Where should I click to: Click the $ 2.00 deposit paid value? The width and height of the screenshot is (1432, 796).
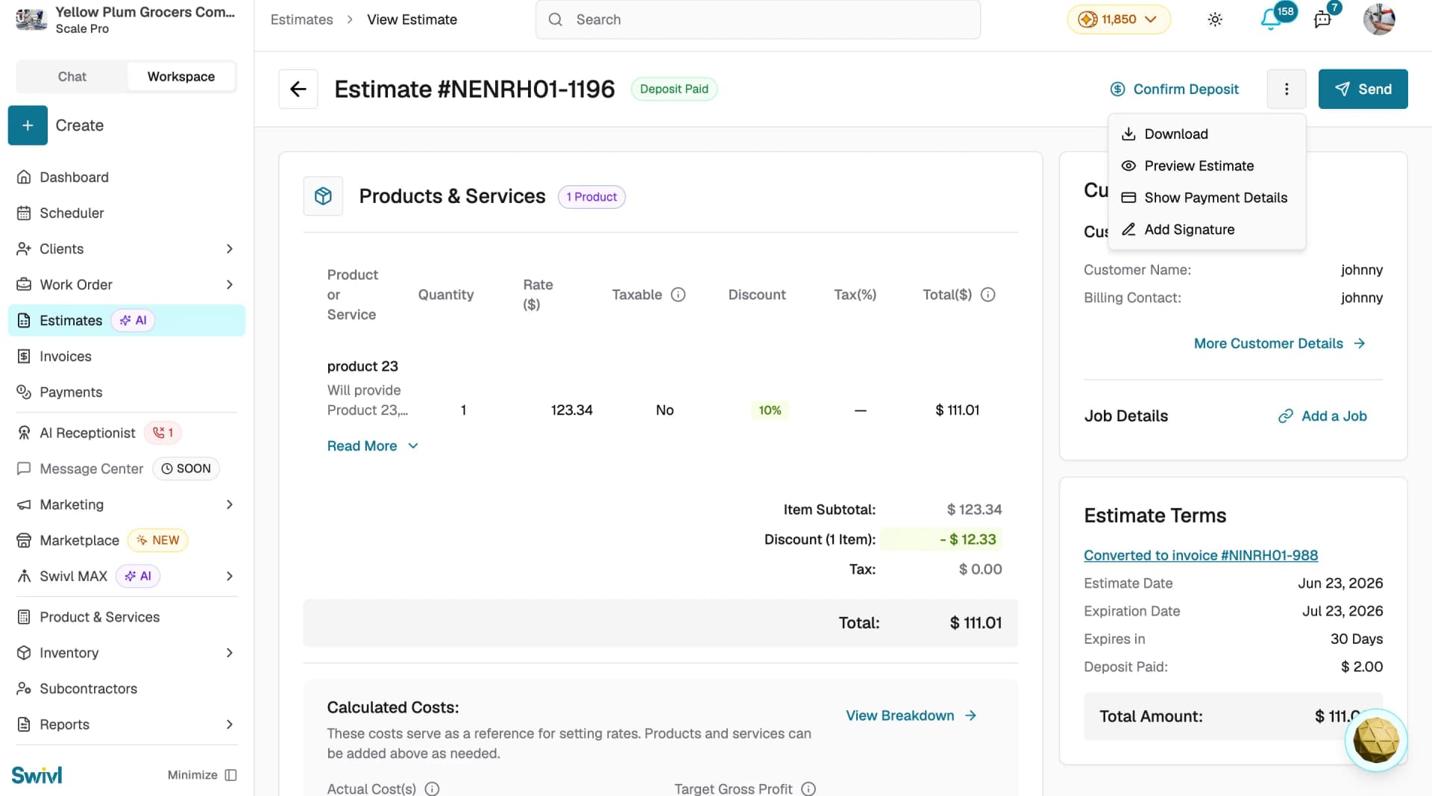coord(1362,667)
